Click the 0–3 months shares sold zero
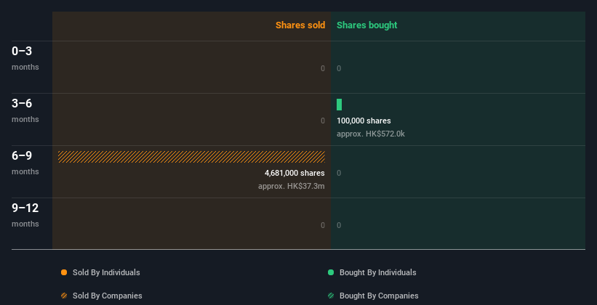 pyautogui.click(x=323, y=68)
